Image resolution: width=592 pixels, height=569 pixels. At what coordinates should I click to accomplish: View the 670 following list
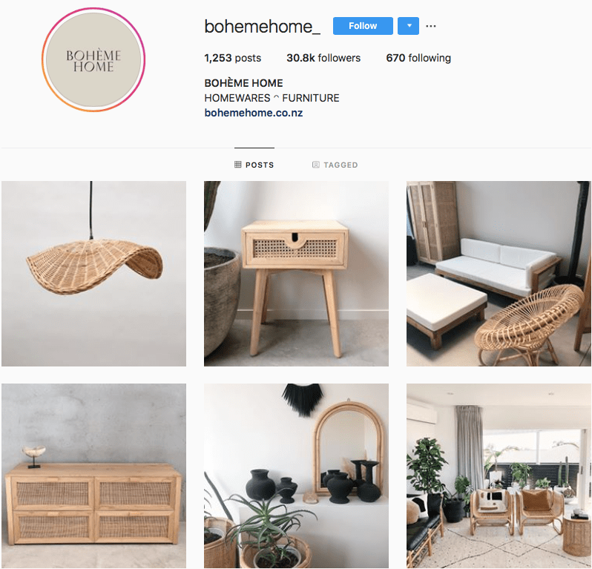pos(418,58)
